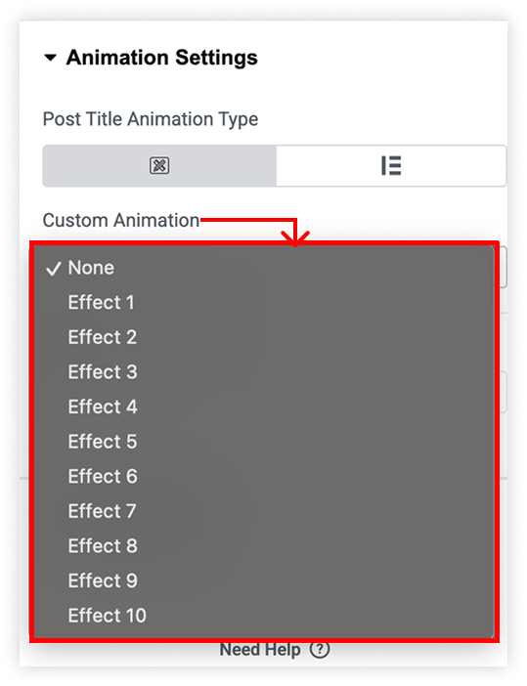Choose the Effect 8 entry
Viewport: 527px width, 686px height.
pos(264,546)
